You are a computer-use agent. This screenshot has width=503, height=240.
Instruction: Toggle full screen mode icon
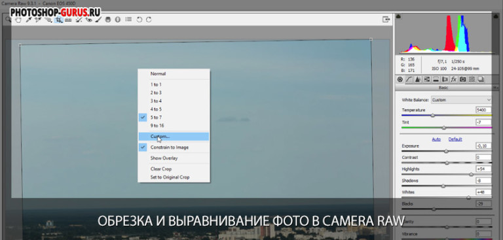[x=386, y=20]
